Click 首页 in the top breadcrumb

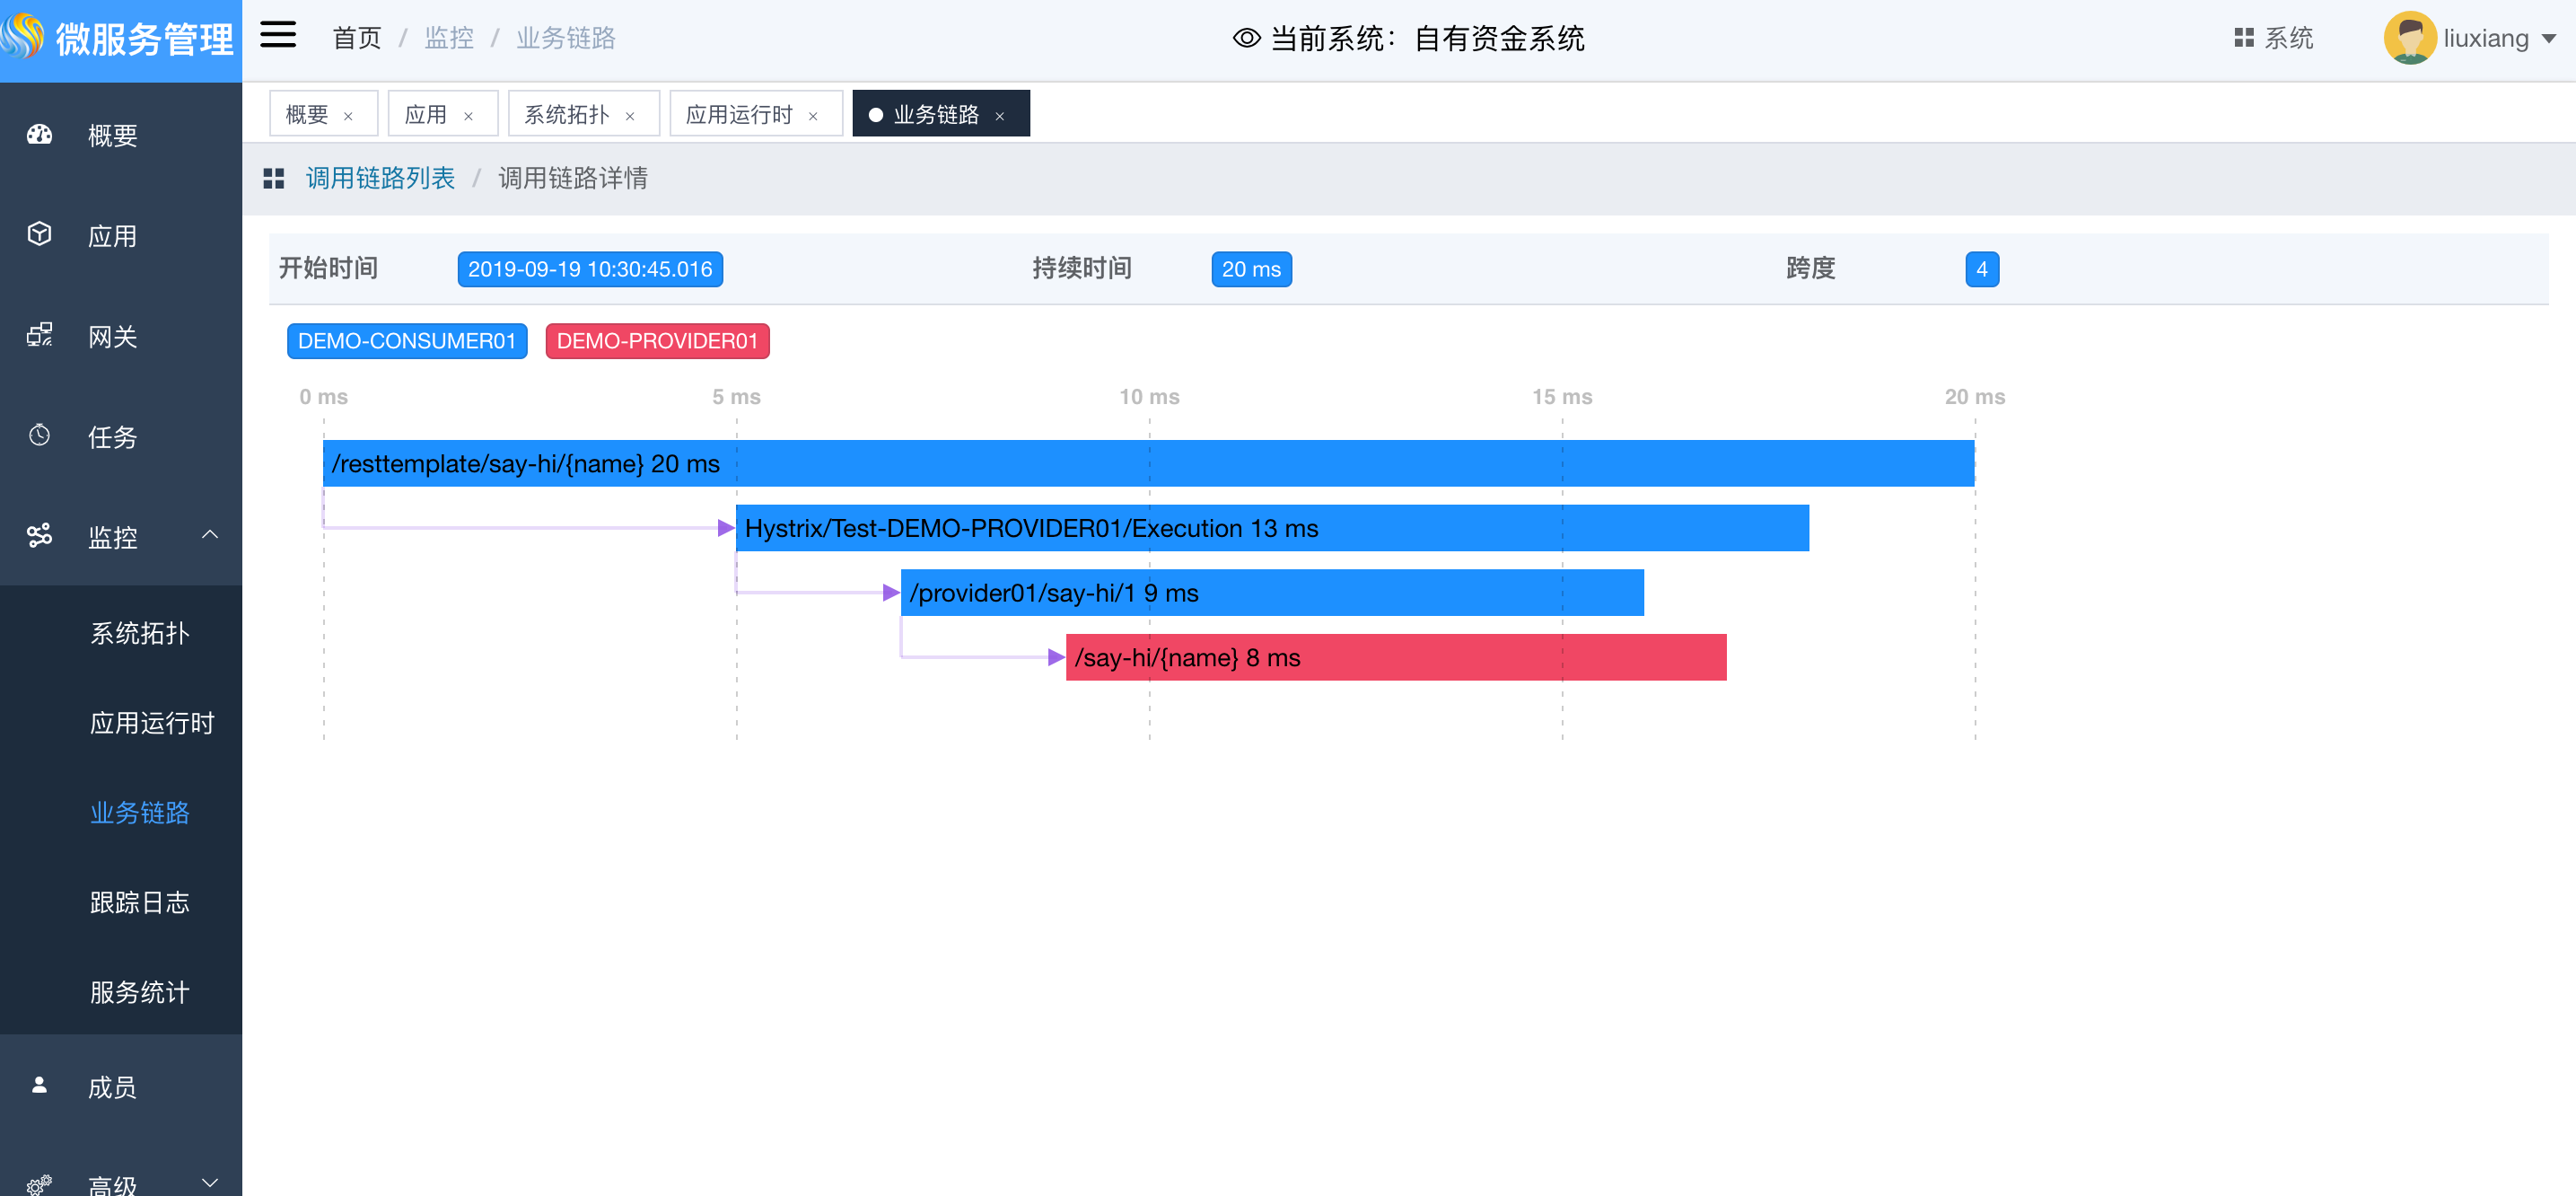point(356,38)
